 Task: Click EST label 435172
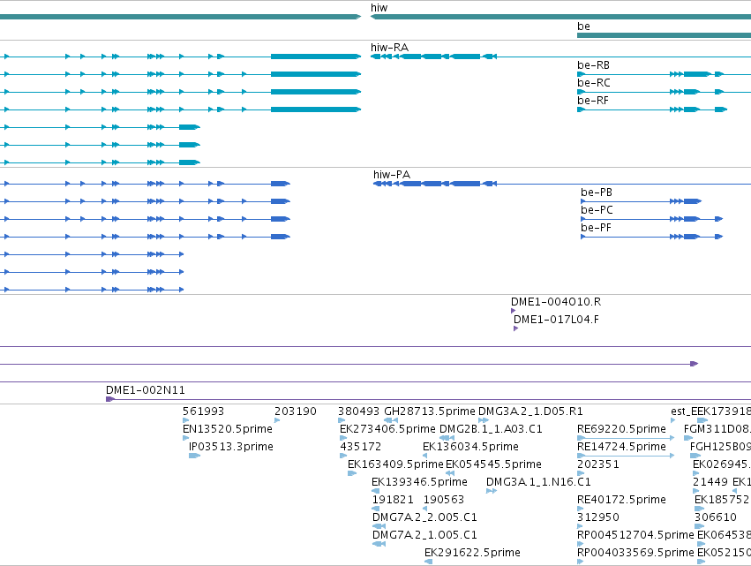361,447
